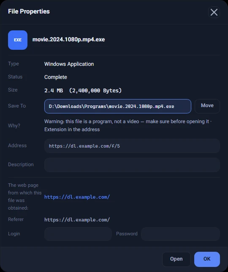Image resolution: width=228 pixels, height=272 pixels.
Task: Click the Move button
Action: coord(207,106)
